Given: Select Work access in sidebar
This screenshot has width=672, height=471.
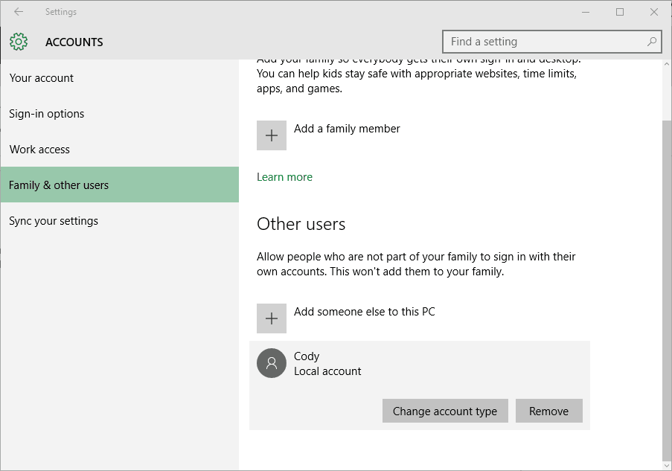Looking at the screenshot, I should tap(39, 150).
